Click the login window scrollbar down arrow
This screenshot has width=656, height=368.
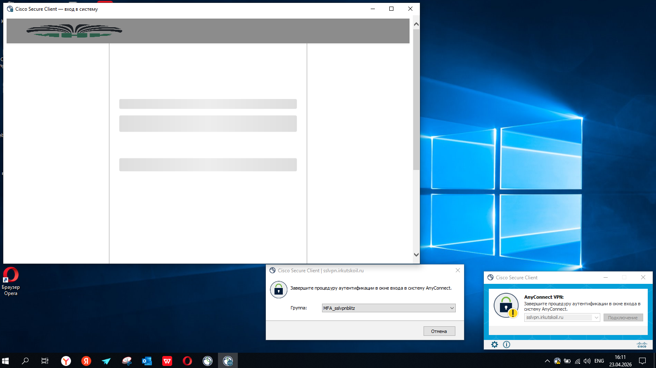[x=416, y=255]
